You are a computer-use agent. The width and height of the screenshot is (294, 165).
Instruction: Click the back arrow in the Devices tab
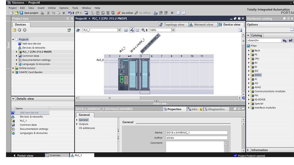click(20, 30)
